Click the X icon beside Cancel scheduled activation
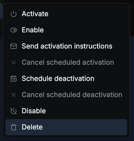 [14, 62]
